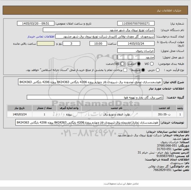Image resolution: width=191 pixels, height=190 pixels.
Task: Click the table date cell 1405/03/24
Action: [x=20, y=114]
